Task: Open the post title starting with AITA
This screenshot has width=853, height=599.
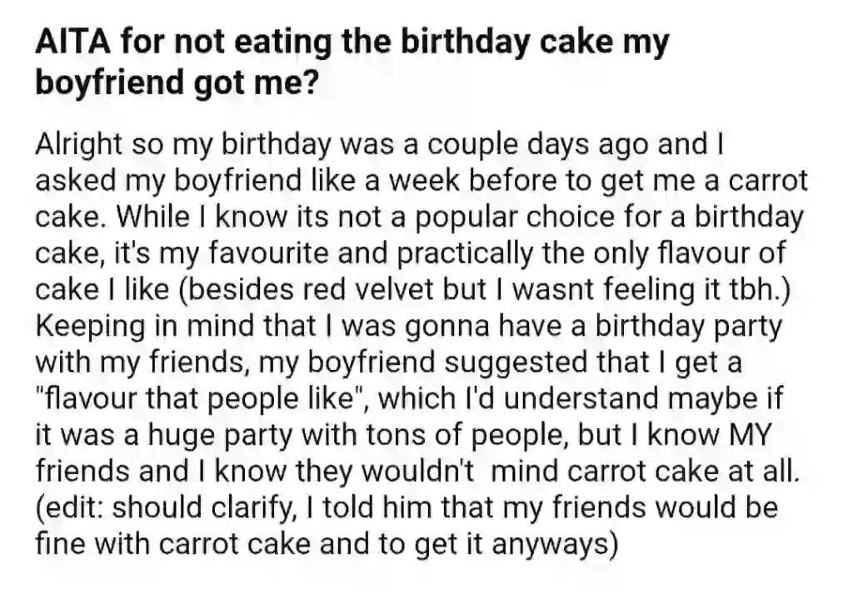Action: click(352, 62)
